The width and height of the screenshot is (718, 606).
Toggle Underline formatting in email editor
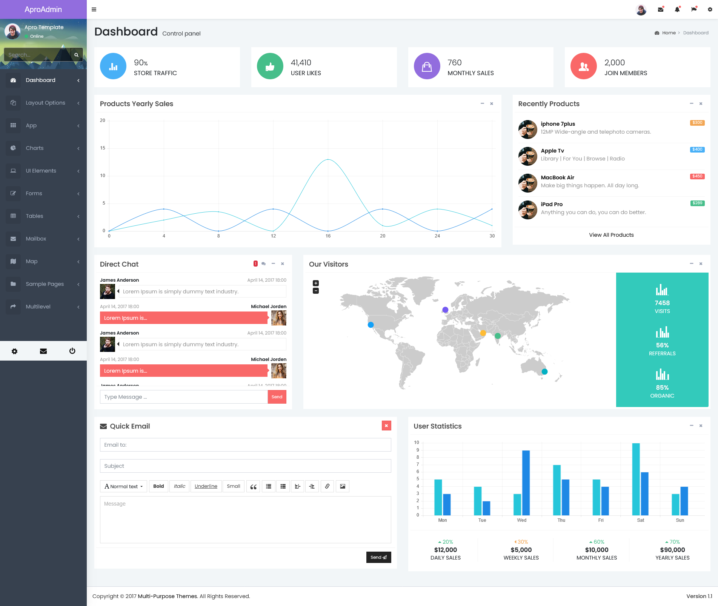(x=206, y=486)
